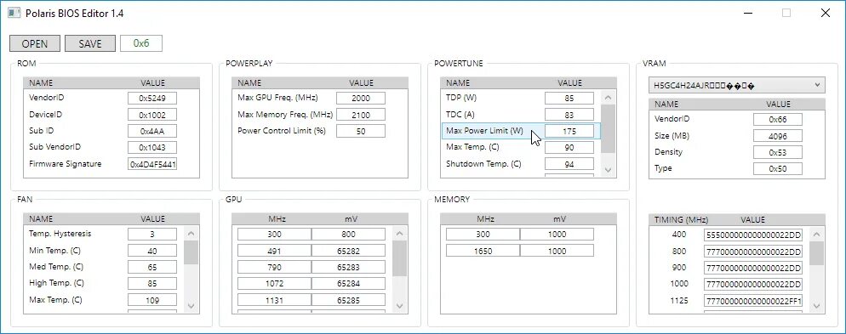
Task: Edit the Firmware Signature value field
Action: tap(152, 164)
